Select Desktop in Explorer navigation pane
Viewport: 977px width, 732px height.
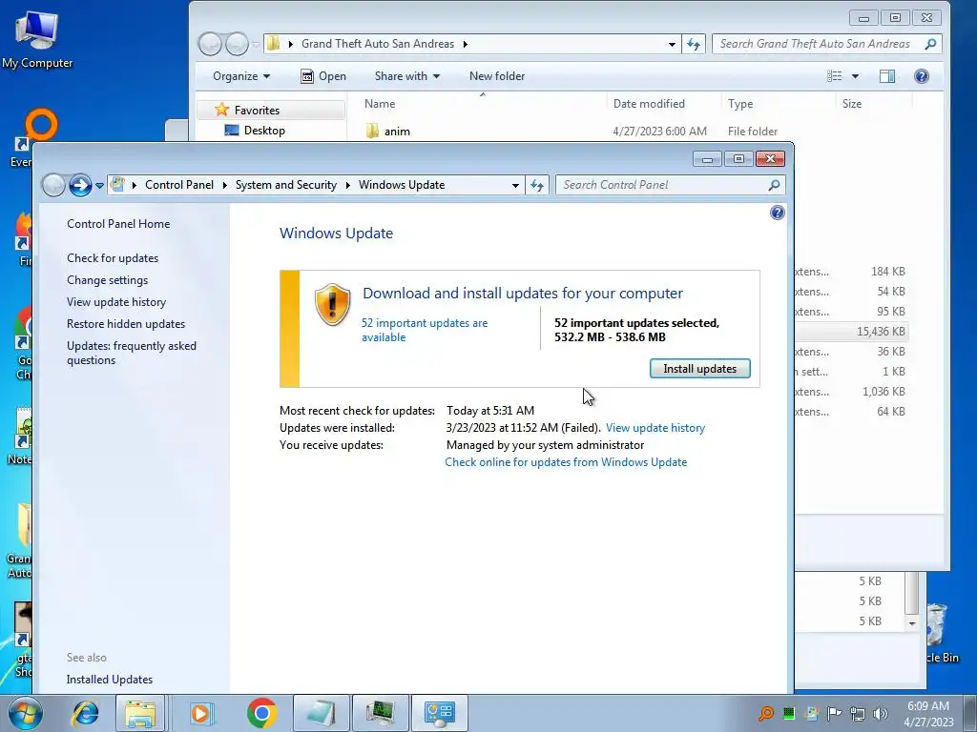click(x=264, y=130)
